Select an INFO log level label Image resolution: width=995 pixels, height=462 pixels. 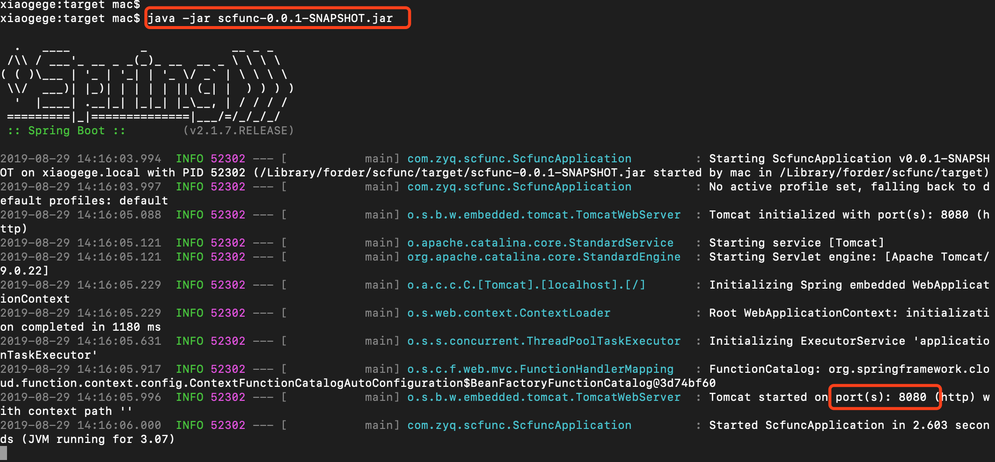tap(190, 158)
